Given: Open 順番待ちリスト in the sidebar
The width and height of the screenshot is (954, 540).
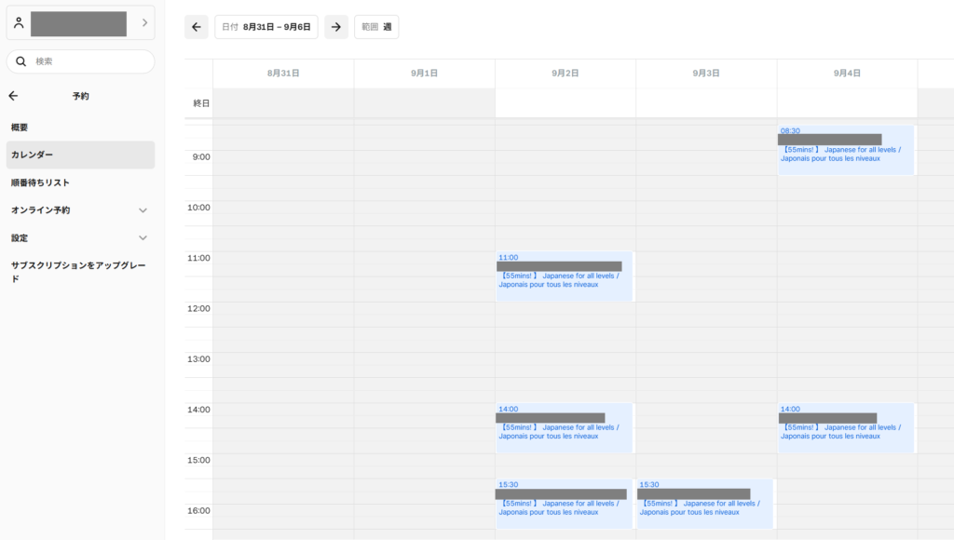Looking at the screenshot, I should tap(40, 182).
